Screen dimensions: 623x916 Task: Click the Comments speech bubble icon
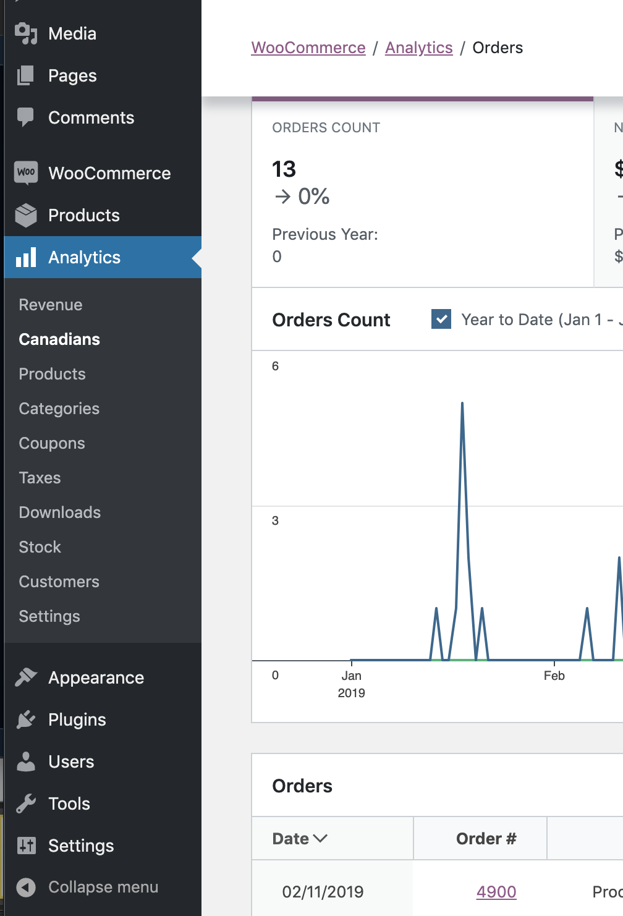[x=26, y=117]
